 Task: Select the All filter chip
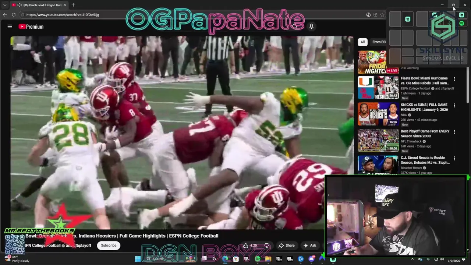point(362,42)
